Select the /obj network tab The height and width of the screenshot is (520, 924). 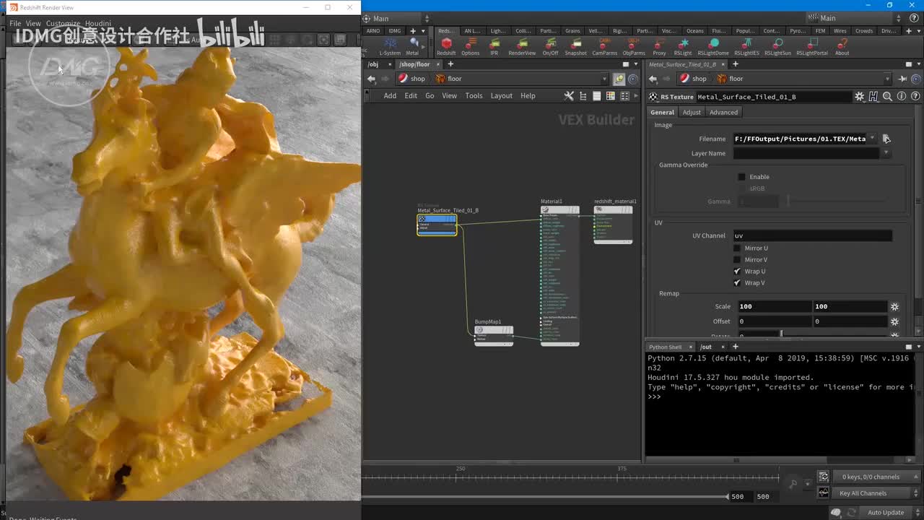373,64
